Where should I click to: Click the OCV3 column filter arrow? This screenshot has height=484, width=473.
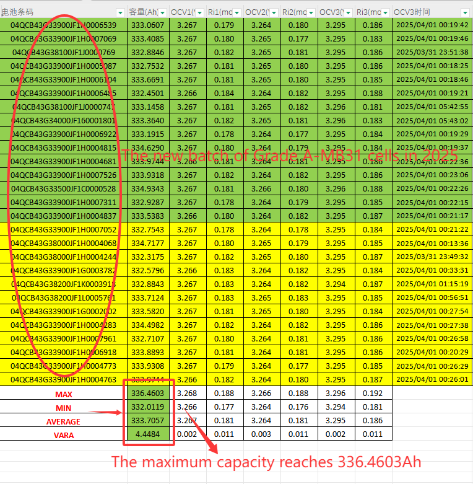pos(349,12)
